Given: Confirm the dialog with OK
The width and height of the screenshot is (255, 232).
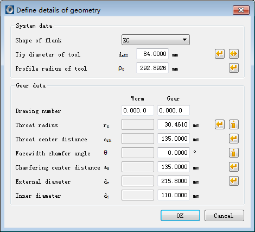Looking at the screenshot, I should pos(180,216).
